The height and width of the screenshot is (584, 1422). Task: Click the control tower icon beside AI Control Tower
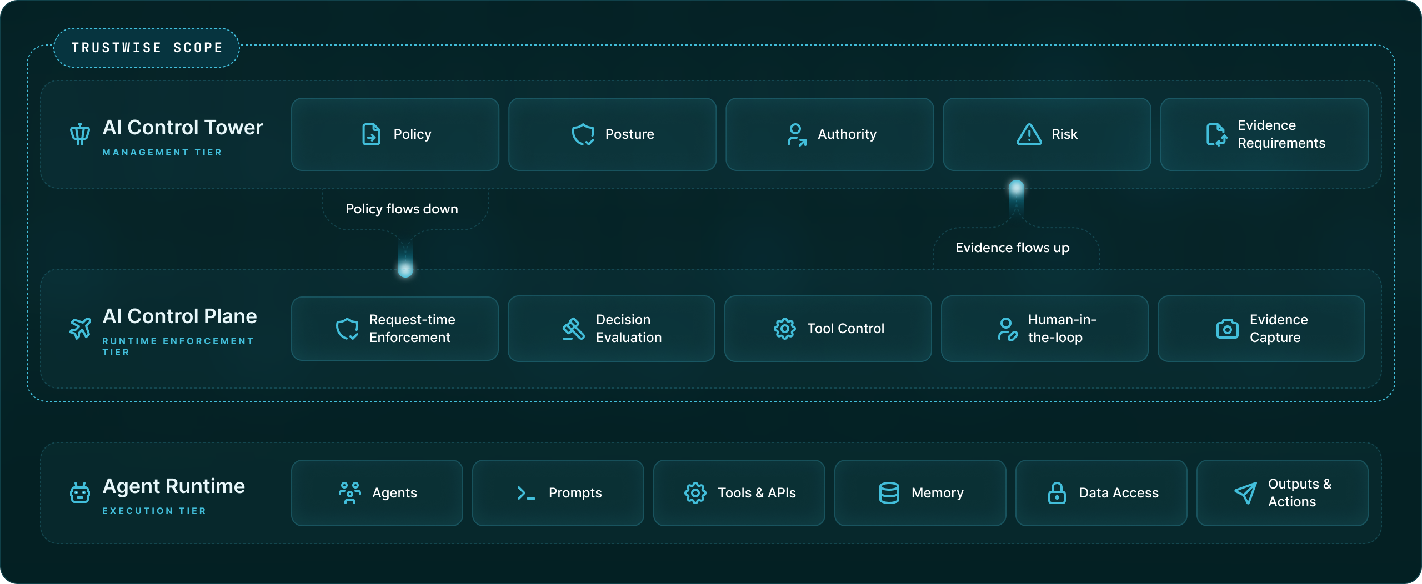[80, 134]
